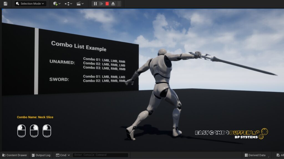The width and height of the screenshot is (284, 159).
Task: Click the Eject from player icon
Action: coord(113,4)
